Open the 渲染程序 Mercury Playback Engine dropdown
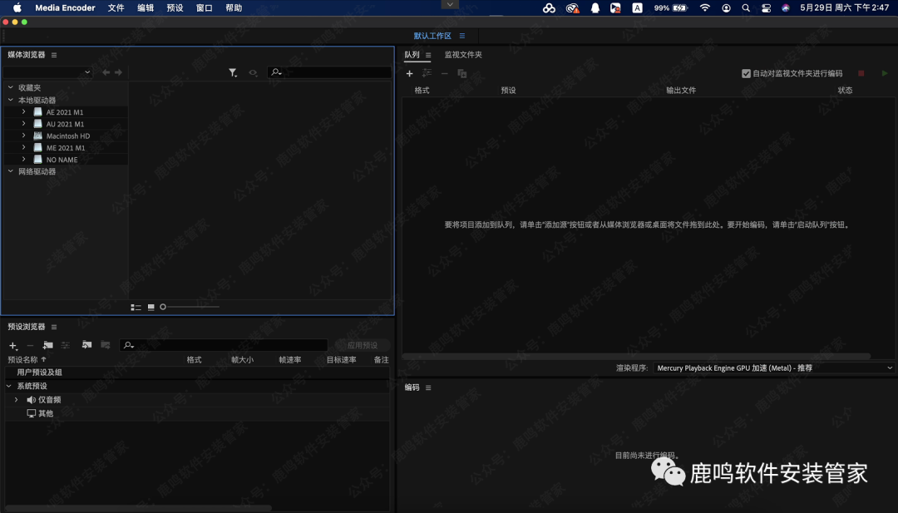Viewport: 898px width, 513px height. (773, 367)
